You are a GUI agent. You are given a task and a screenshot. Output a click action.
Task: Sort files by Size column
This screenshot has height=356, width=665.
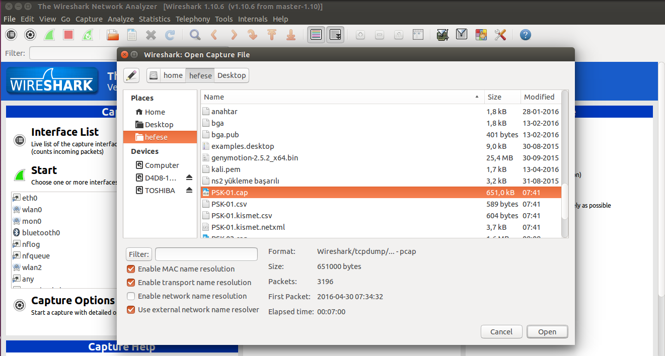click(502, 97)
